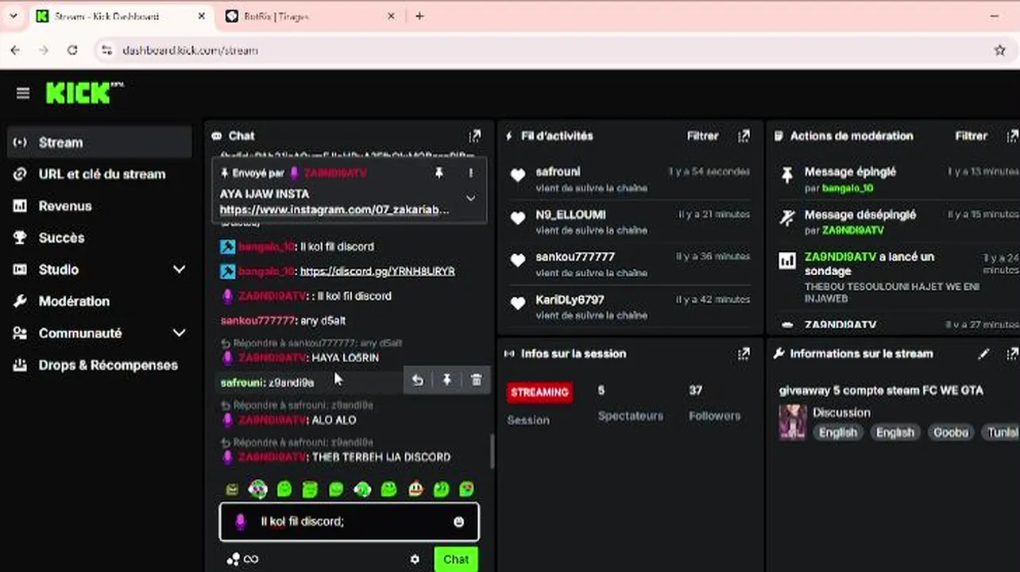The width and height of the screenshot is (1020, 572).
Task: Send message with the green Chat button
Action: [x=456, y=559]
